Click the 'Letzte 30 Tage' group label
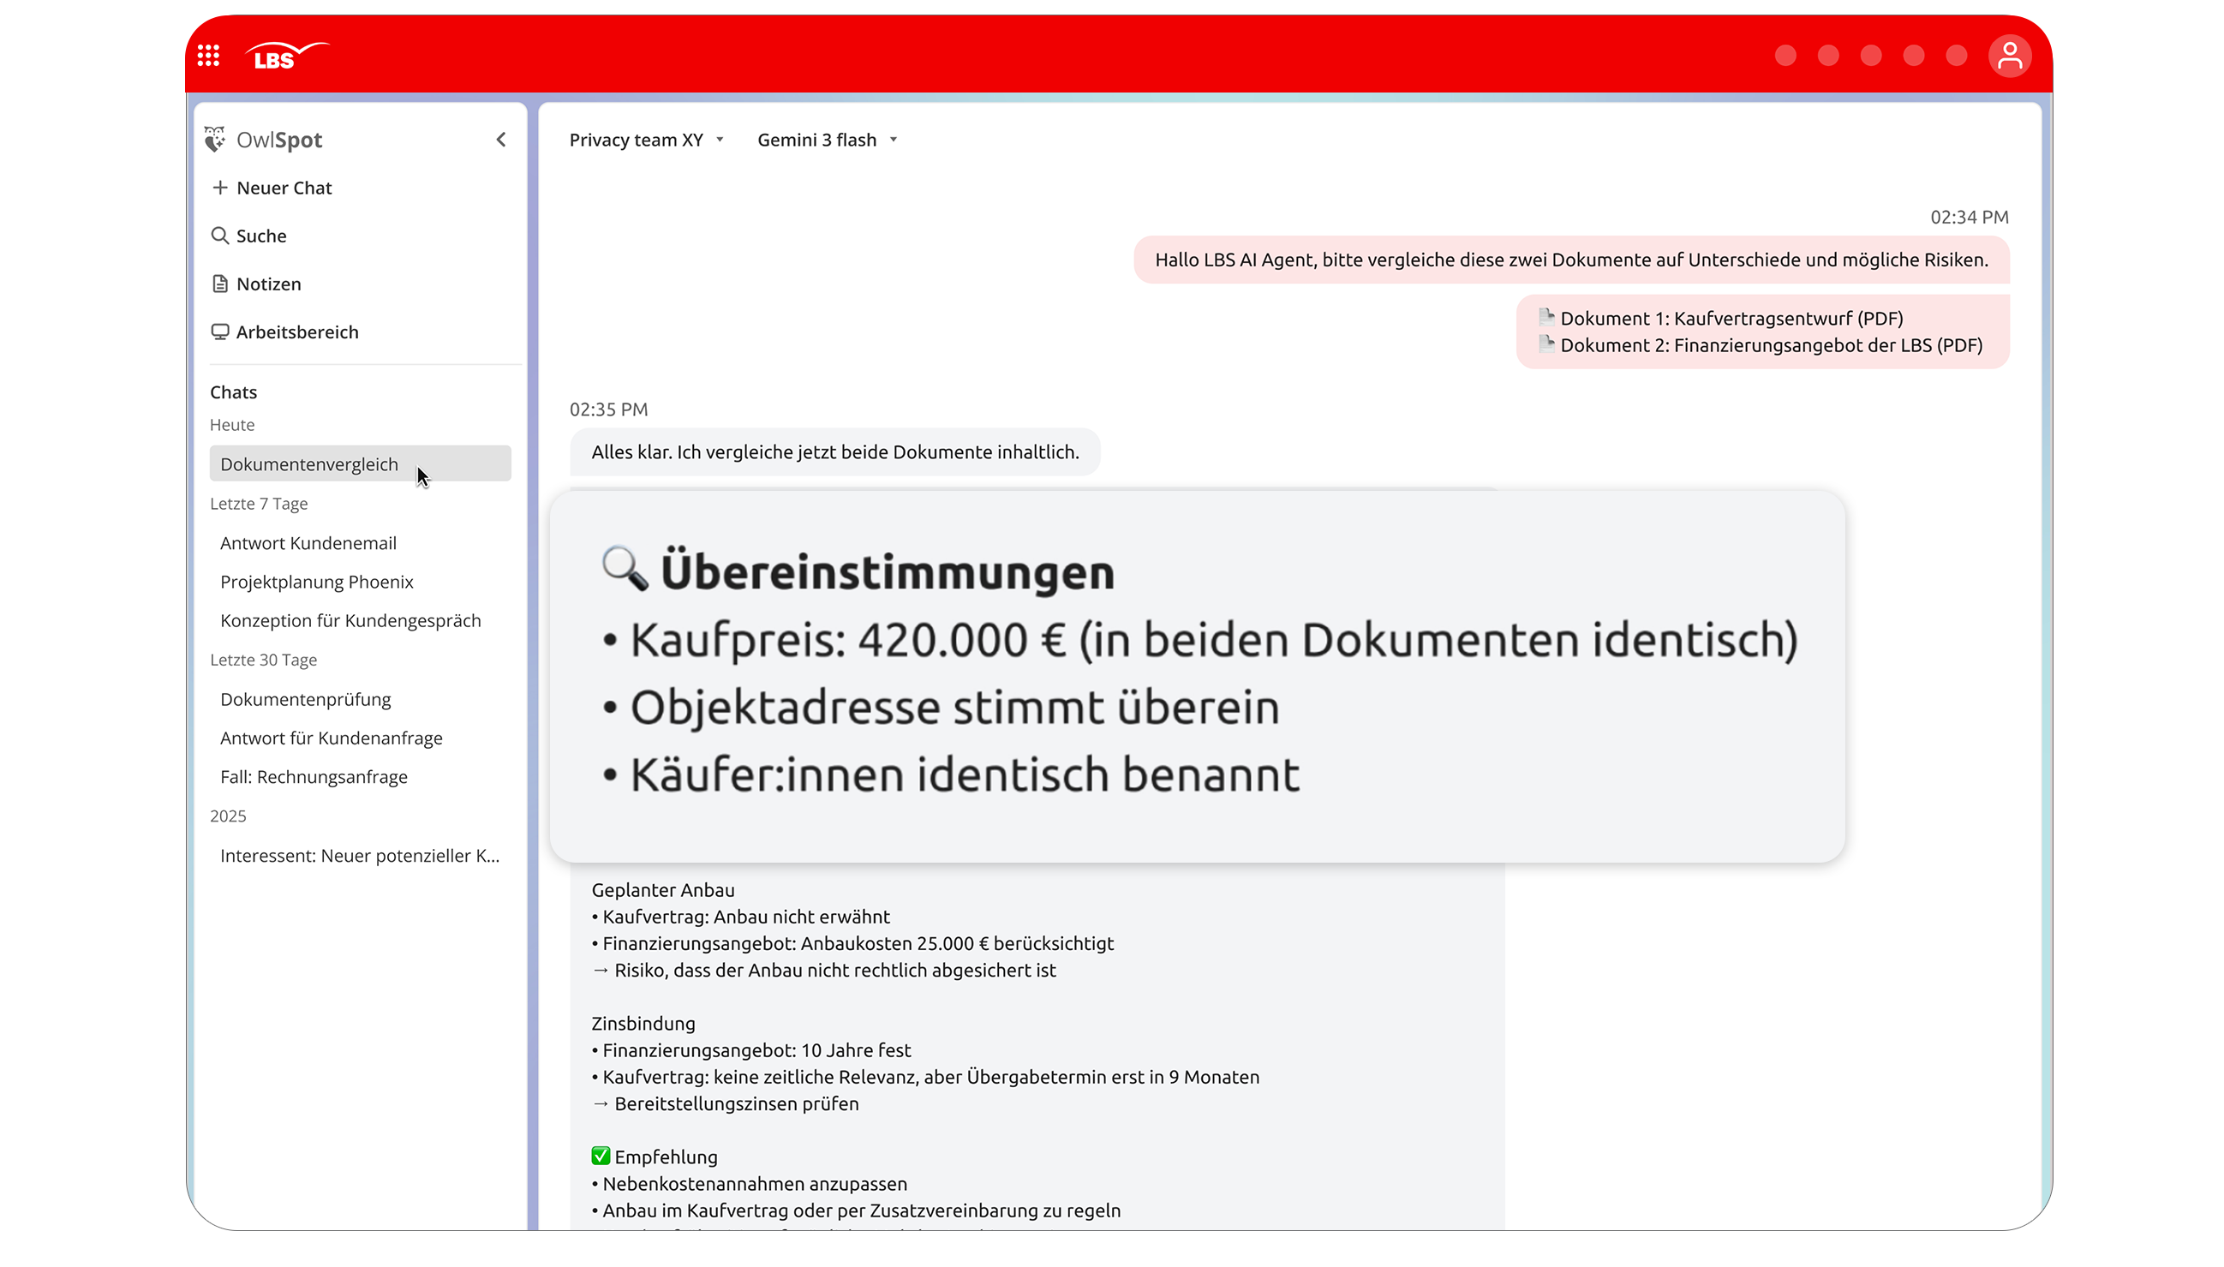Image resolution: width=2224 pixels, height=1267 pixels. tap(263, 660)
